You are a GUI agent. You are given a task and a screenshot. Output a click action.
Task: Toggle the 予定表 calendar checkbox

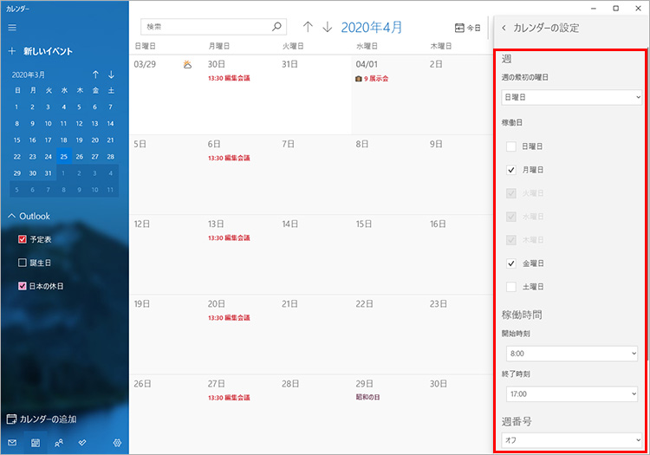(x=23, y=239)
